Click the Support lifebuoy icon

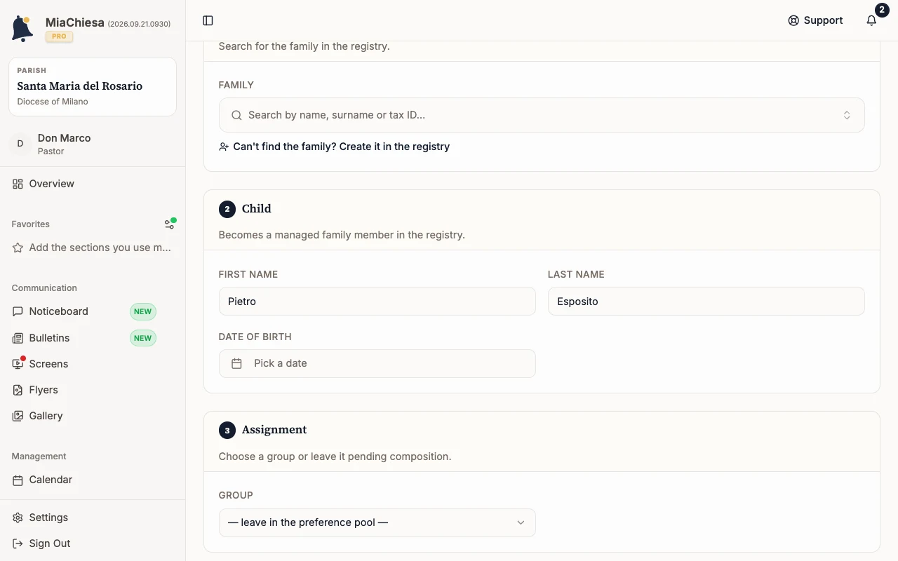click(x=793, y=20)
